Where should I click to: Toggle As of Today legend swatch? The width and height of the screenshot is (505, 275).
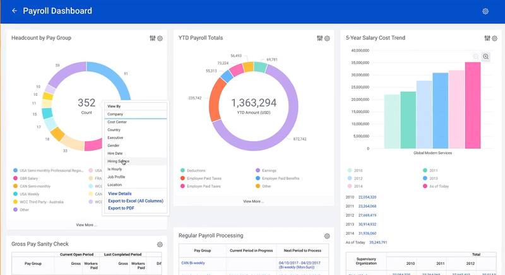pos(425,186)
